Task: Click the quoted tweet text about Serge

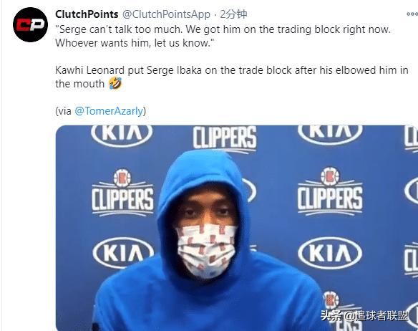Action: pos(223,36)
